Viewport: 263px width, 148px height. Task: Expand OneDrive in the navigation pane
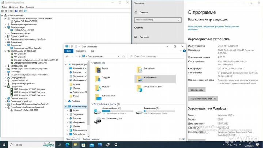(66, 101)
